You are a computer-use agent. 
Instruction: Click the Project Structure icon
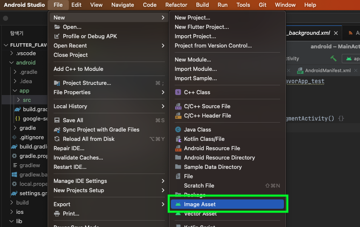pos(57,83)
